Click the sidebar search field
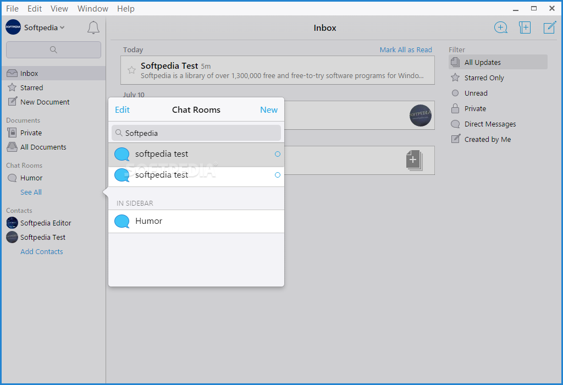 tap(53, 50)
